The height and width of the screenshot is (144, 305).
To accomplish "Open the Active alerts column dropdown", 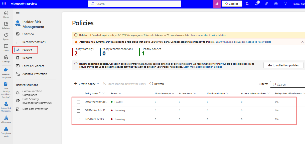I will tap(195, 93).
